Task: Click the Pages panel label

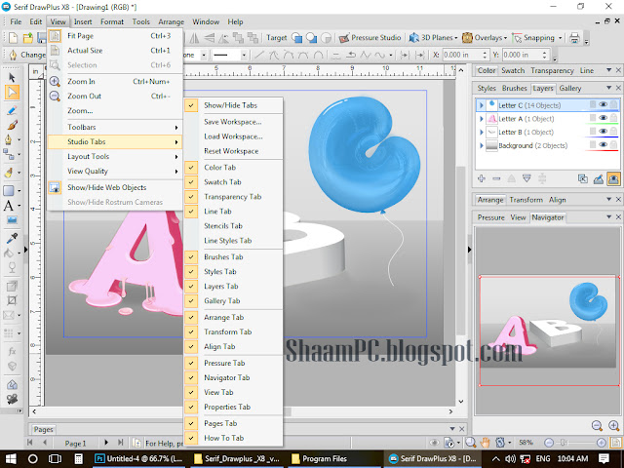Action: click(43, 429)
